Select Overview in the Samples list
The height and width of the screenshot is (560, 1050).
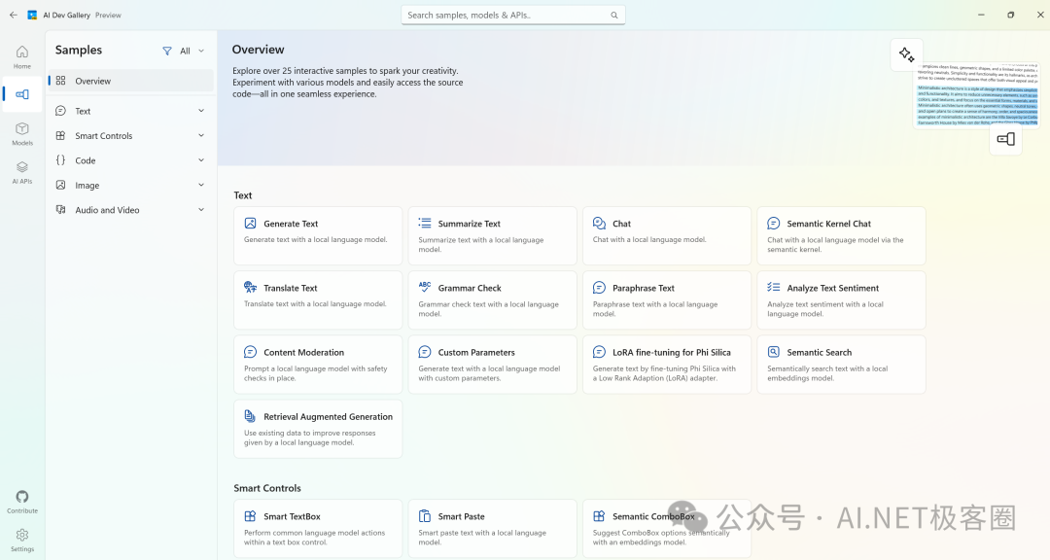pos(130,81)
